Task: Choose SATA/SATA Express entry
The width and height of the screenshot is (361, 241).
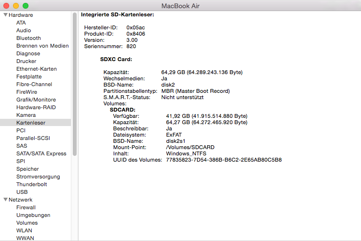Action: click(41, 153)
